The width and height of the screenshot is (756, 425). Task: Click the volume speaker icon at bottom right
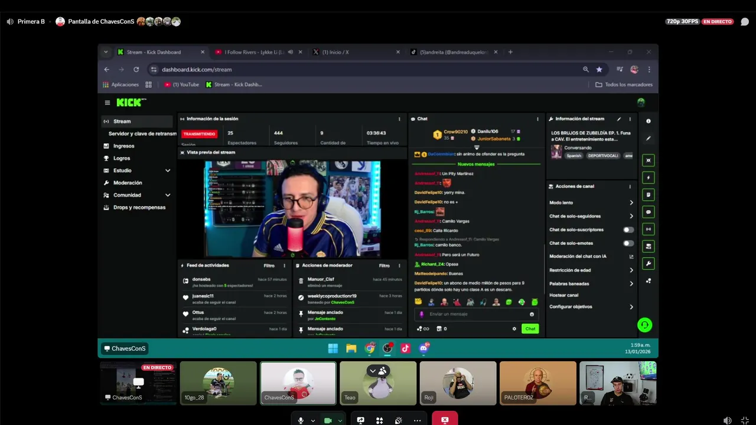point(727,420)
